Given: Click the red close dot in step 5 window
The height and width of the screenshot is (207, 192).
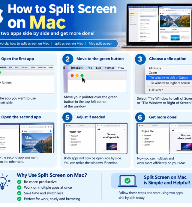Looking at the screenshot, I should 66,125.
